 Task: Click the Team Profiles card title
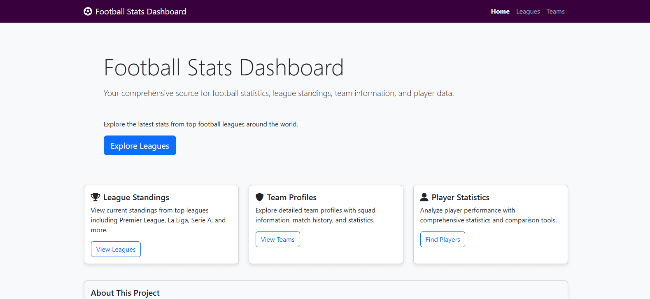293,197
